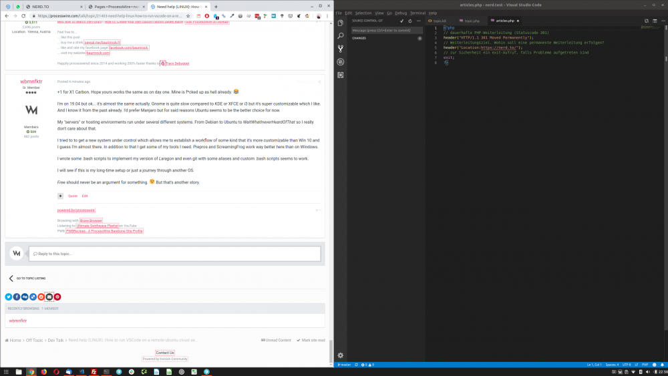Click Mark site read link
The width and height of the screenshot is (668, 376).
311,340
